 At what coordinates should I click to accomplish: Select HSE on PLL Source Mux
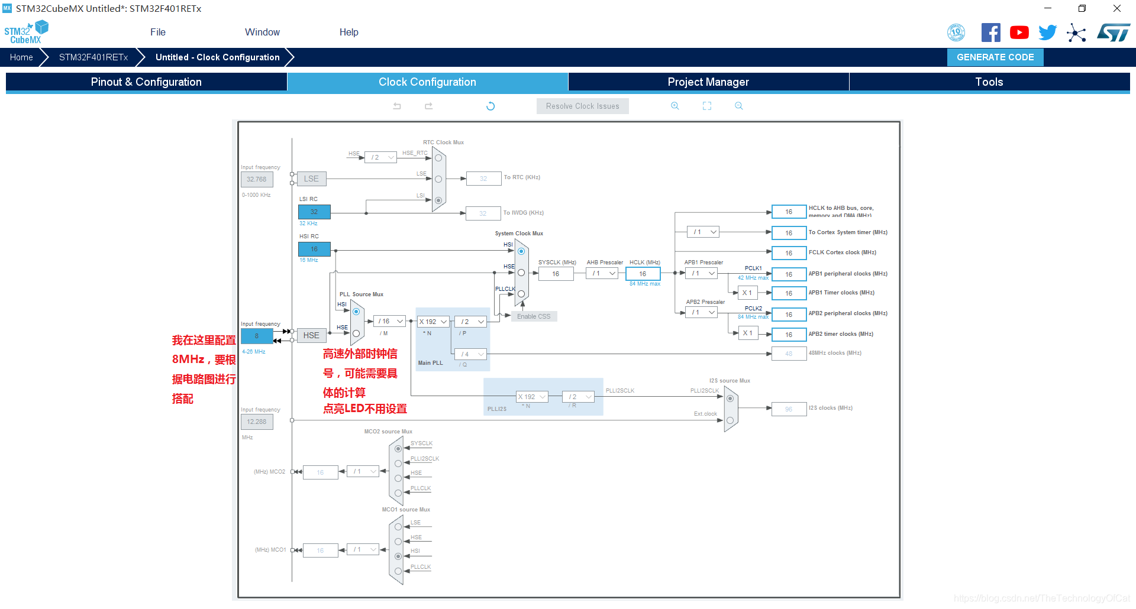356,333
